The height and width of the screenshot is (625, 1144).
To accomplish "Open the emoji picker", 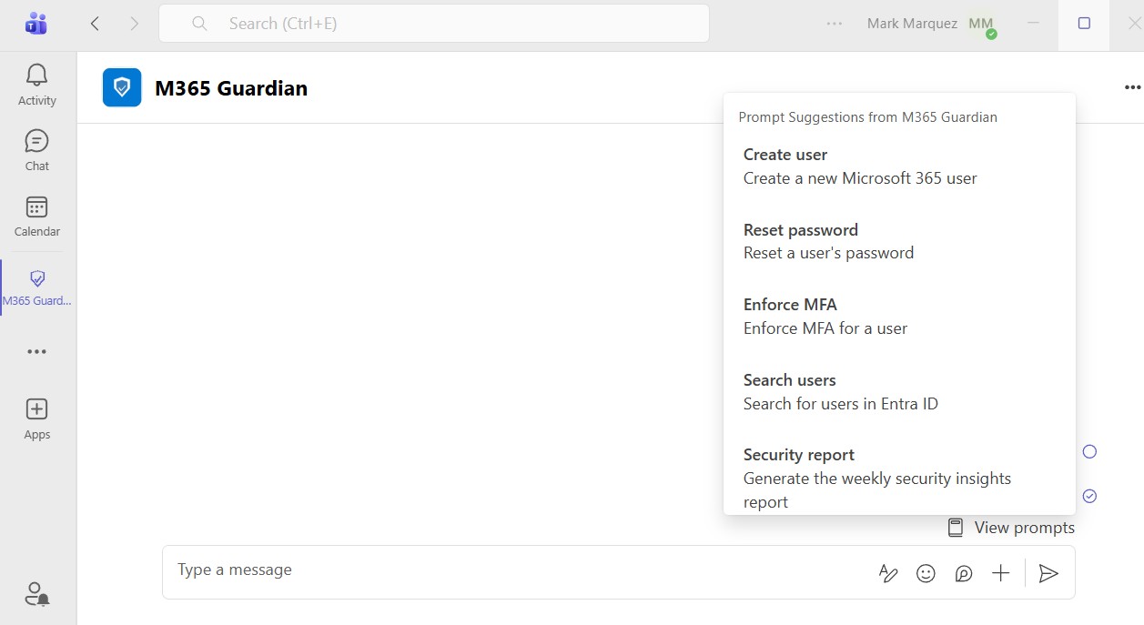I will [926, 573].
